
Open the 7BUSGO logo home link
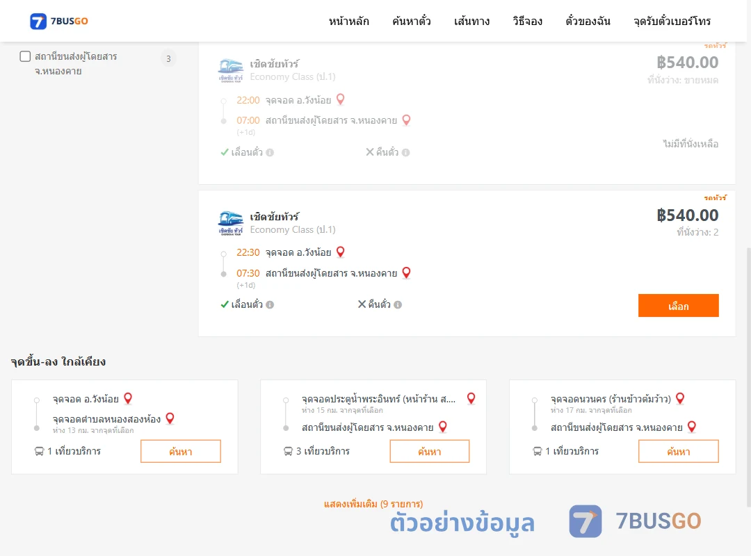click(59, 21)
